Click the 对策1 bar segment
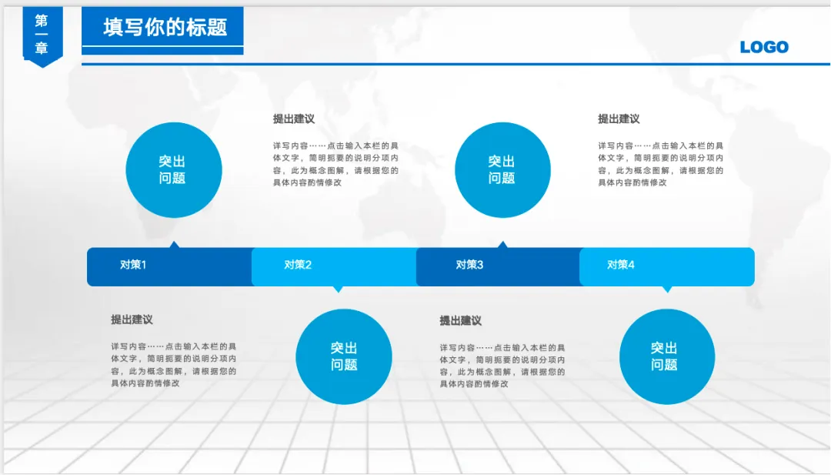Image resolution: width=831 pixels, height=475 pixels. 169,266
